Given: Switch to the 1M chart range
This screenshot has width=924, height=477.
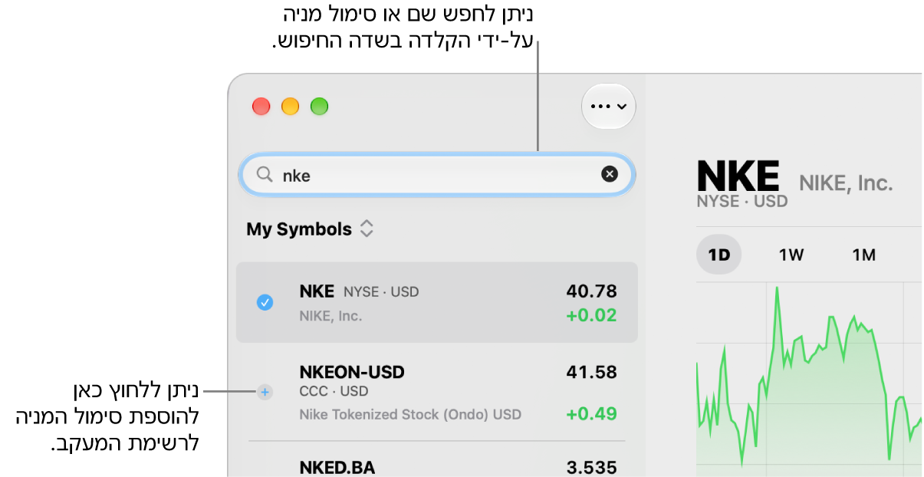Looking at the screenshot, I should tap(863, 255).
